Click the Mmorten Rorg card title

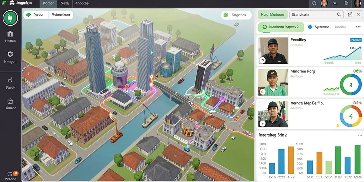point(303,71)
